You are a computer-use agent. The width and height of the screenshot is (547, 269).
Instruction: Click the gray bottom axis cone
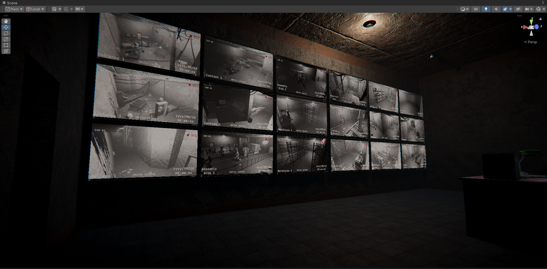pos(531,33)
